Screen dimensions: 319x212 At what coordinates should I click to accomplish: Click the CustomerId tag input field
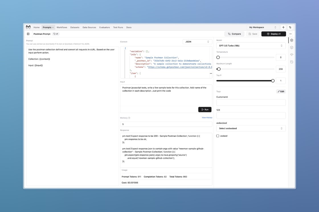pyautogui.click(x=251, y=103)
